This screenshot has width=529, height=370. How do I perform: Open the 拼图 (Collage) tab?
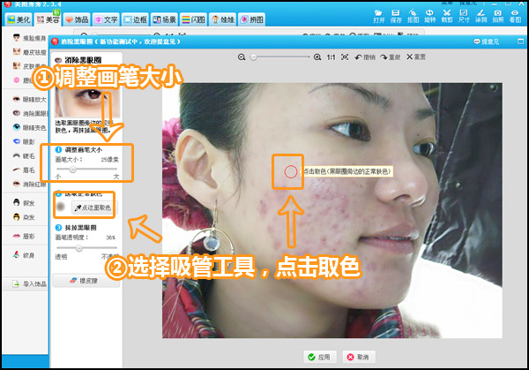[251, 19]
